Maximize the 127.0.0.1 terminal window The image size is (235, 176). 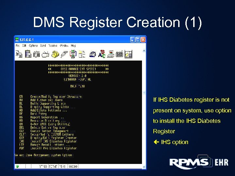(x=138, y=40)
